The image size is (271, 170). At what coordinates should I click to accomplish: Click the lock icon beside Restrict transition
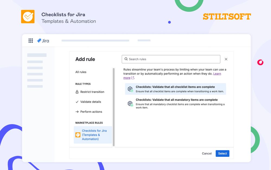pos(77,92)
